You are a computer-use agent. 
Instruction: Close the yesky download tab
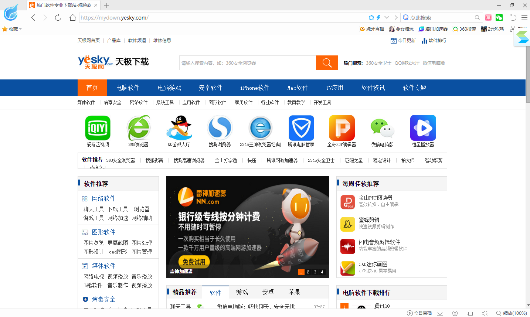(x=96, y=5)
